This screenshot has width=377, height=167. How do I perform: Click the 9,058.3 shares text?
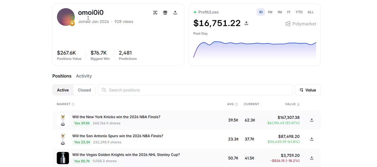pos(105,161)
